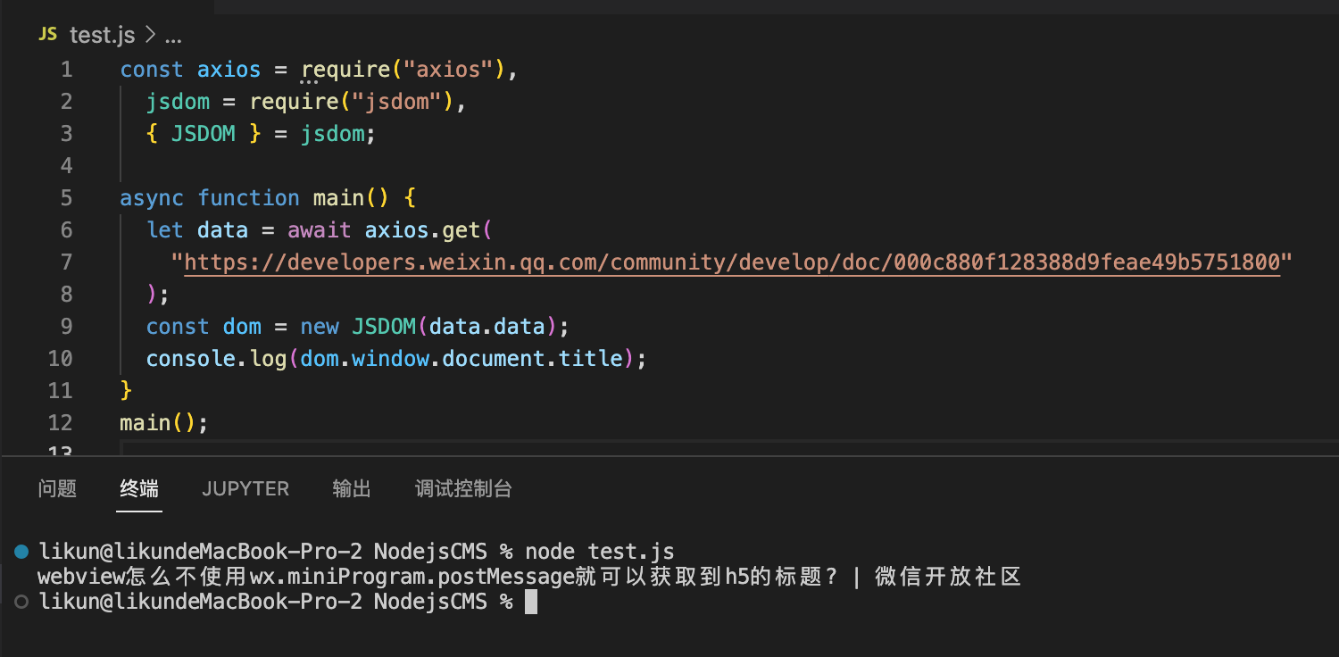
Task: Click 'dom.window.document.title' on line 10
Action: (x=461, y=359)
